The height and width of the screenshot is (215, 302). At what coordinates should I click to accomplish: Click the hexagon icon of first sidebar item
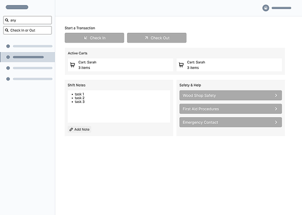8,46
